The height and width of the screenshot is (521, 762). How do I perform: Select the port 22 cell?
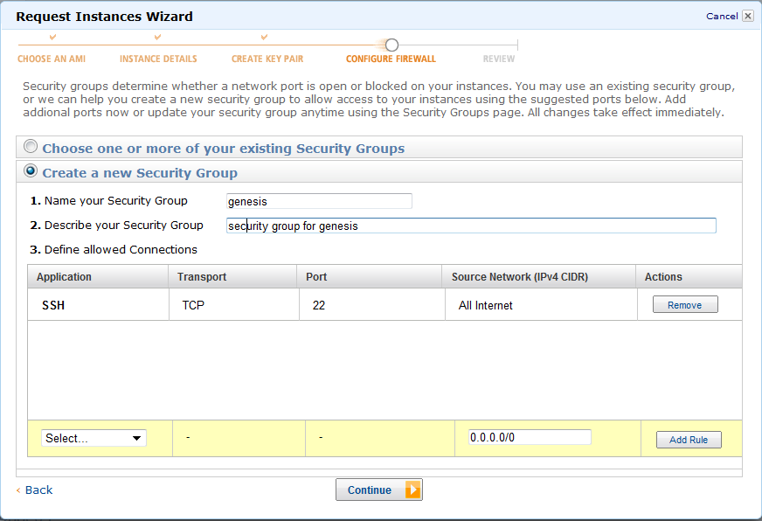(x=372, y=305)
